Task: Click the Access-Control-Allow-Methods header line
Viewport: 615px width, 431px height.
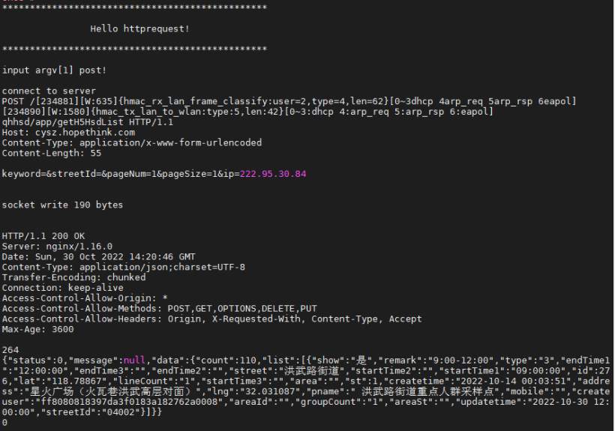Action: point(159,309)
